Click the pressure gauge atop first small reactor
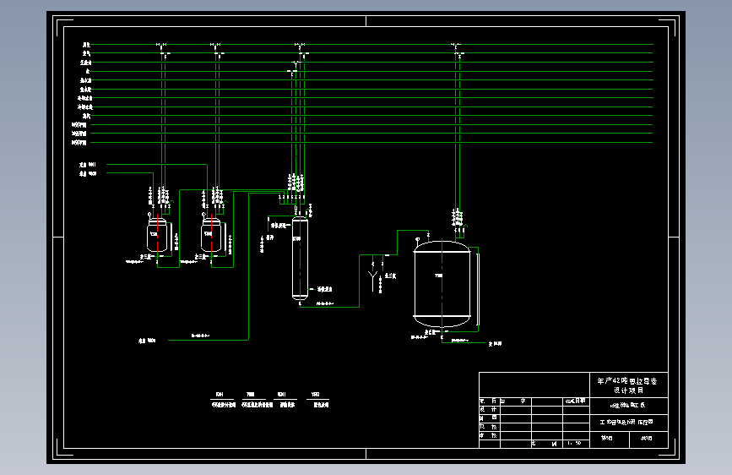The height and width of the screenshot is (475, 732). pyautogui.click(x=149, y=216)
